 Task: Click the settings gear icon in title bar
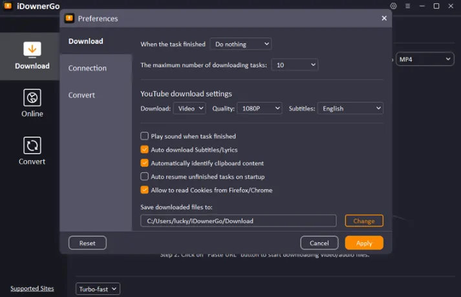[393, 6]
